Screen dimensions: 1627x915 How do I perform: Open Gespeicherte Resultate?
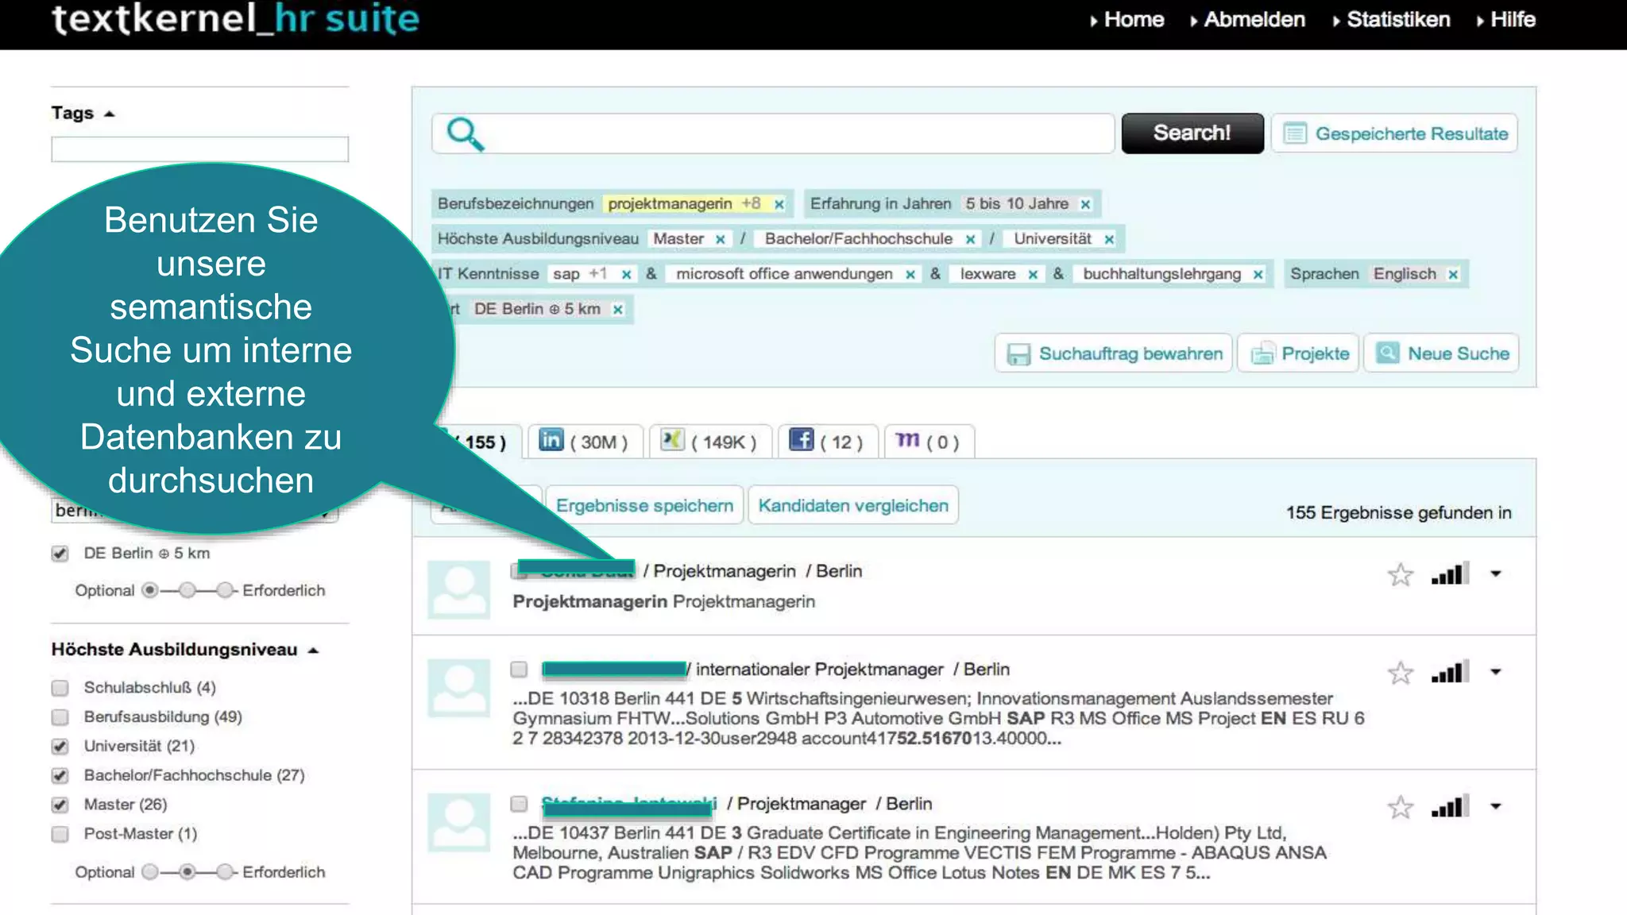(1395, 133)
